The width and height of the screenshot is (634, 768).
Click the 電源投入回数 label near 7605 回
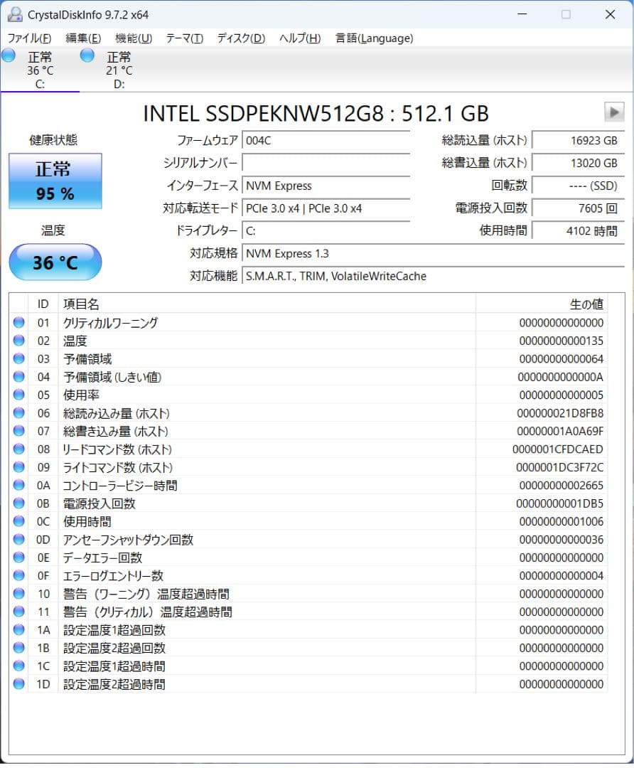click(x=491, y=208)
